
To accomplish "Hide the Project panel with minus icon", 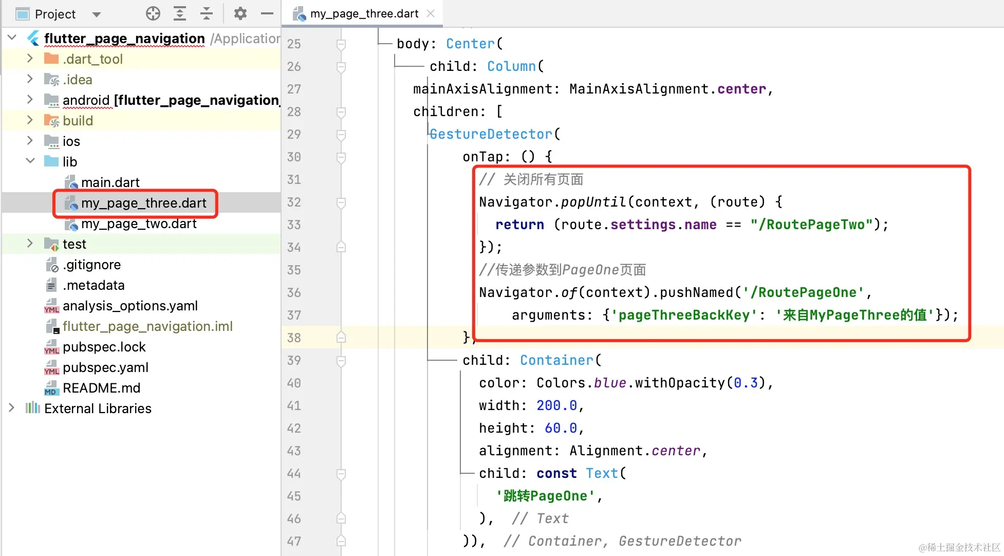I will (267, 14).
